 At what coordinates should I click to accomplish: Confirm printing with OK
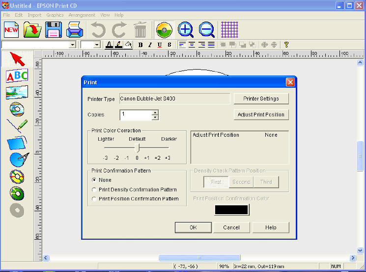193,227
